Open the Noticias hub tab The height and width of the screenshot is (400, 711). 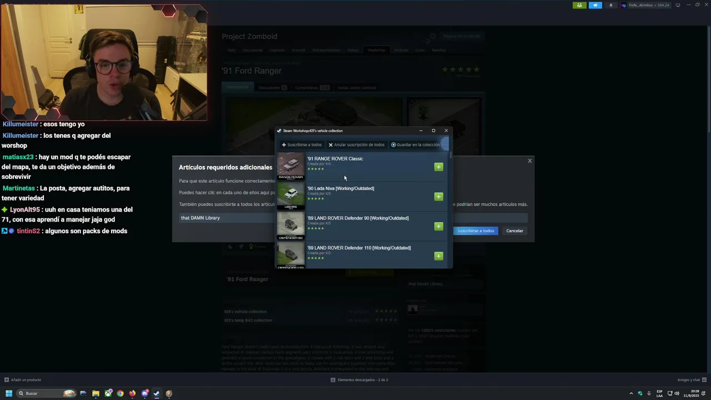click(401, 50)
